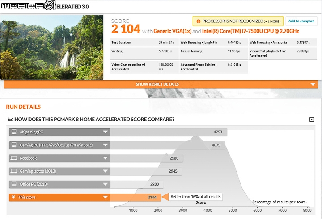Click the chart icon beside HOW DOES THIS
This screenshot has height=219, width=322.
(10, 119)
